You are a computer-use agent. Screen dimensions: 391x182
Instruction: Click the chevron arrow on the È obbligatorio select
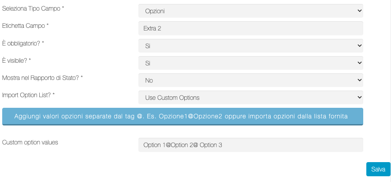click(x=359, y=45)
